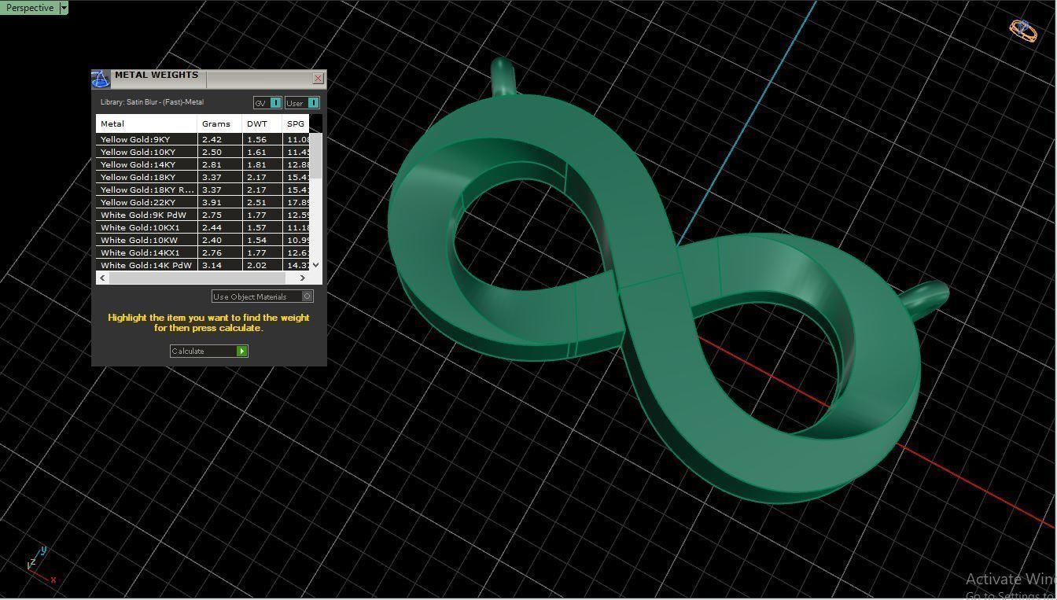The image size is (1057, 600).
Task: Click the Metal column header
Action: click(146, 123)
